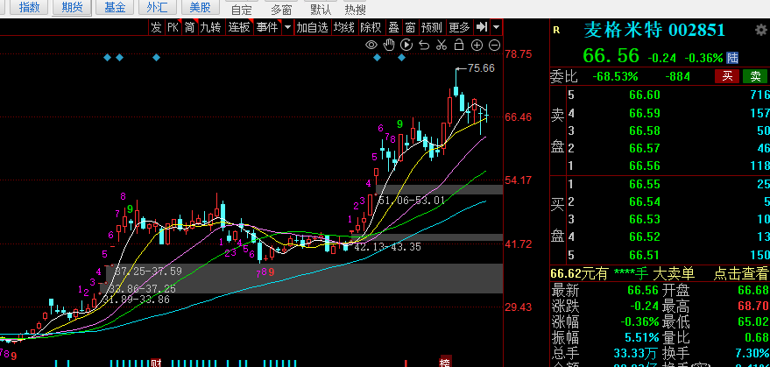Toggle the 简 simplified view button
The image size is (770, 367).
click(189, 27)
